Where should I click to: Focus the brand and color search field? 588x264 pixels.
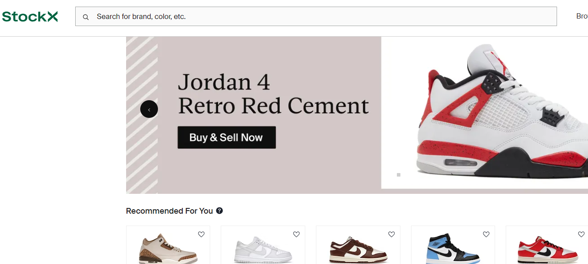(323, 17)
